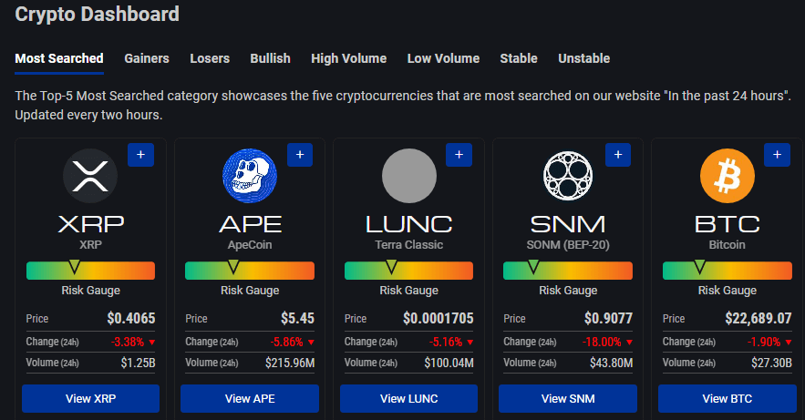Click the -1.90% change value
Viewport: 805px width, 420px height.
764,342
